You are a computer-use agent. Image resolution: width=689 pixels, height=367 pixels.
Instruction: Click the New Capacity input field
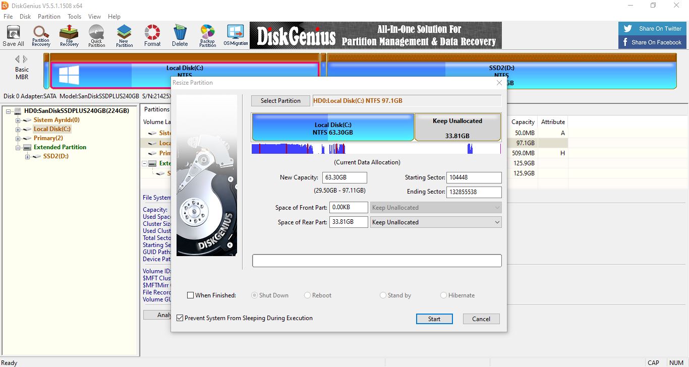[x=345, y=177]
